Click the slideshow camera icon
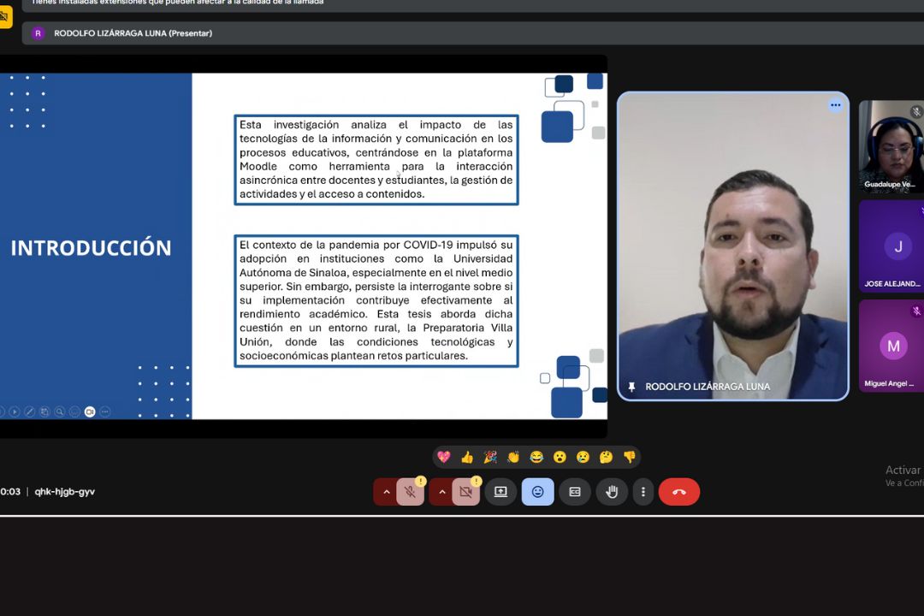This screenshot has width=924, height=616. click(90, 412)
